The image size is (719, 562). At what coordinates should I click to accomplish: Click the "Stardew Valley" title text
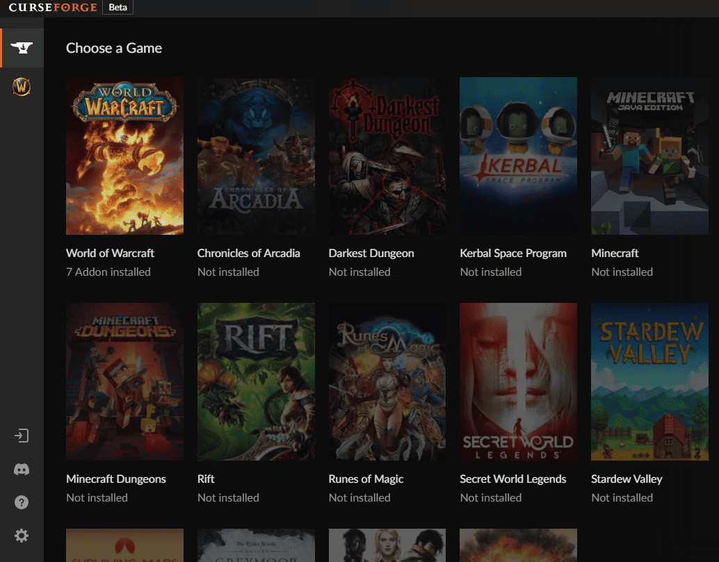coord(627,479)
